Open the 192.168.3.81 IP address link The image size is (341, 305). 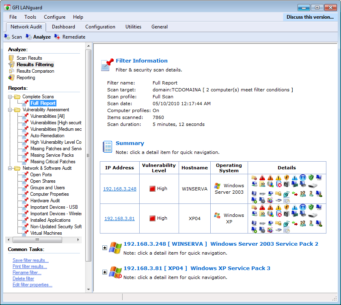tap(120, 218)
